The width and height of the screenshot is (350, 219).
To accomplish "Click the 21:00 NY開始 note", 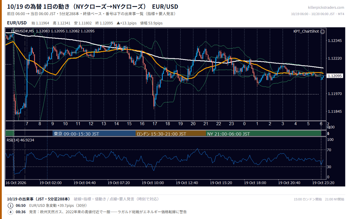I will [x=335, y=199].
